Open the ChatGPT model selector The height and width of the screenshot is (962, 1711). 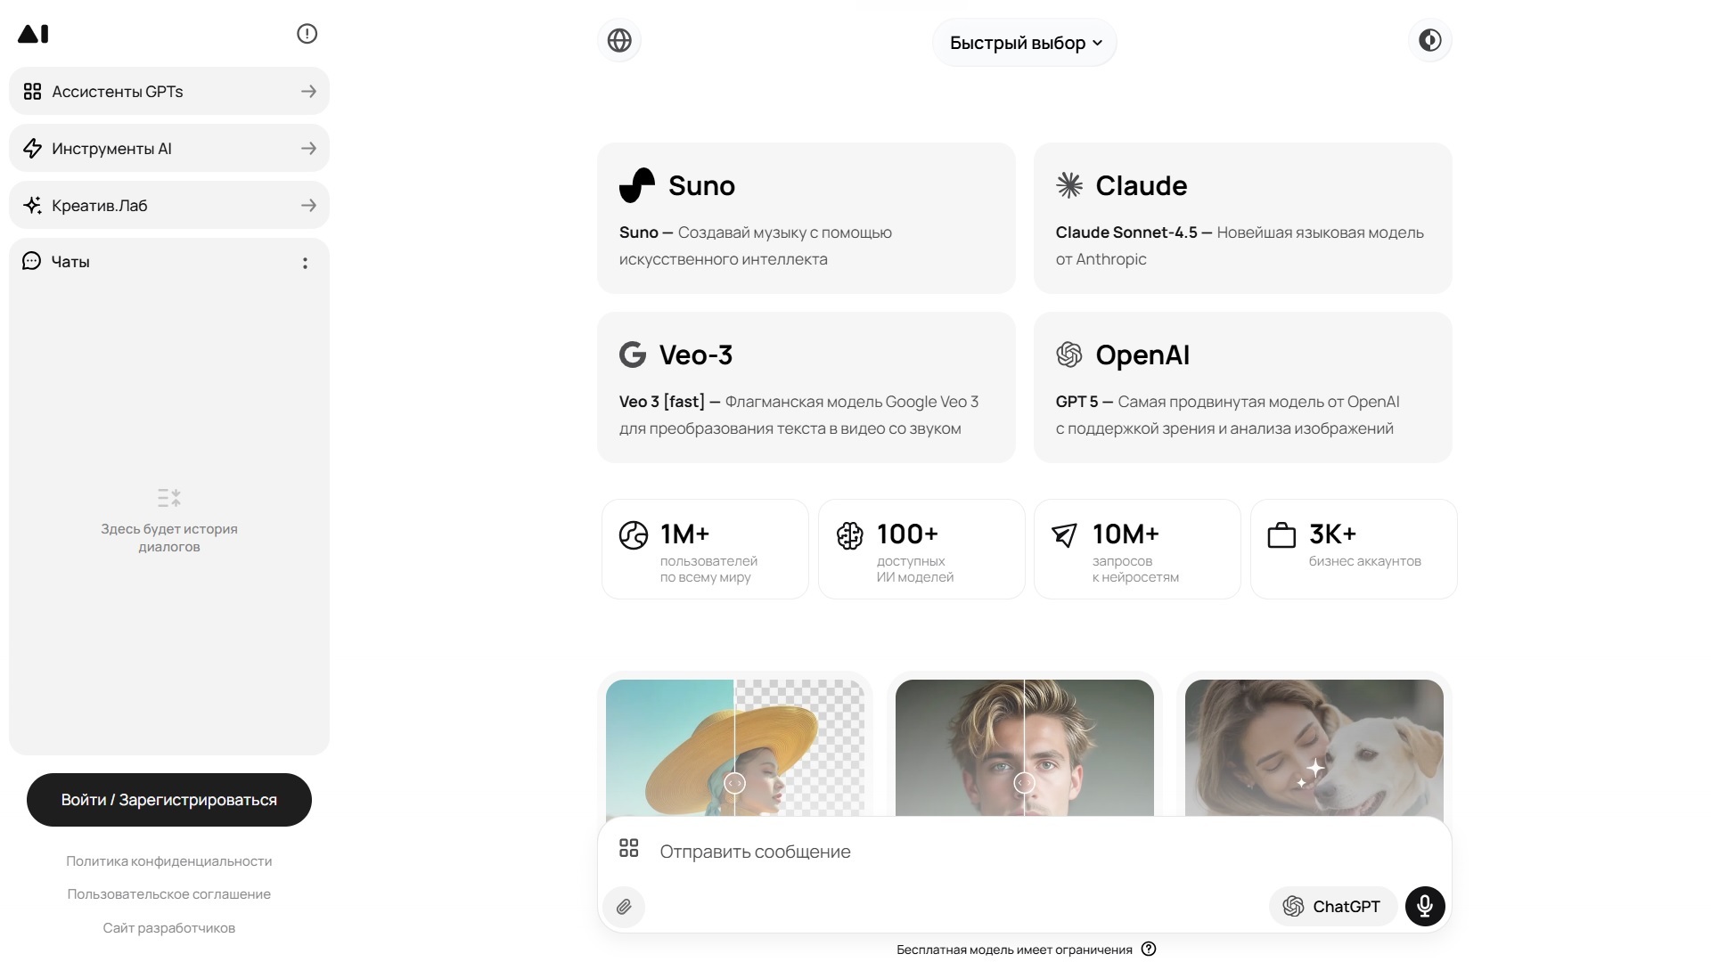pos(1331,907)
